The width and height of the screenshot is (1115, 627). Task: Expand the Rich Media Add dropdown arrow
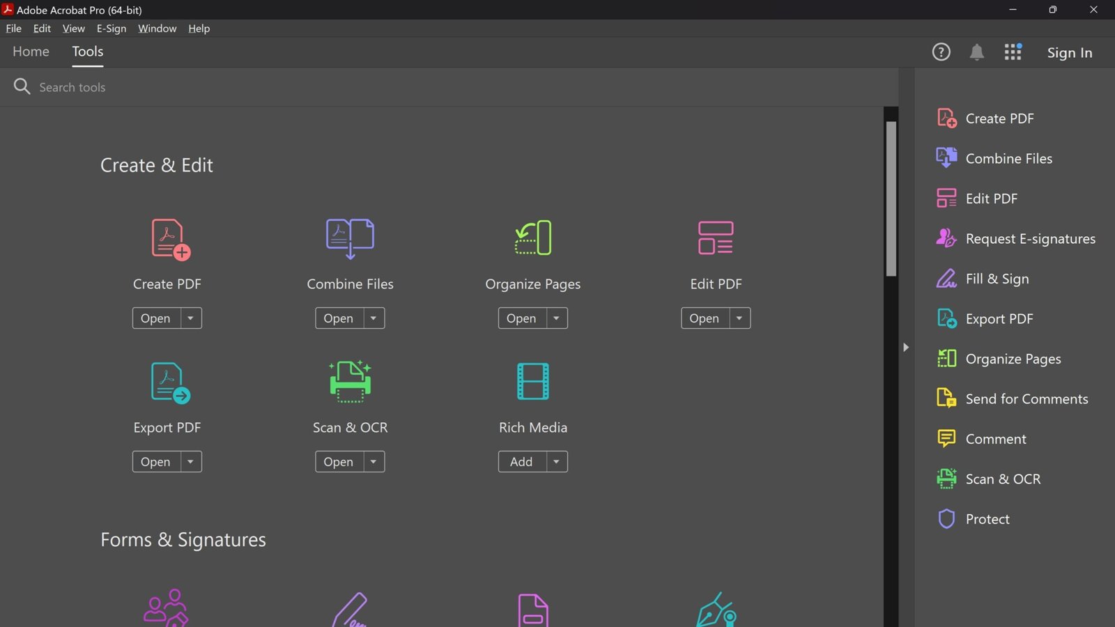pos(556,461)
